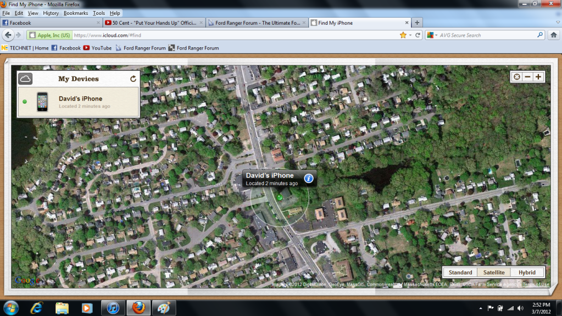Image resolution: width=562 pixels, height=316 pixels.
Task: Open network signal tray icon
Action: pos(510,308)
